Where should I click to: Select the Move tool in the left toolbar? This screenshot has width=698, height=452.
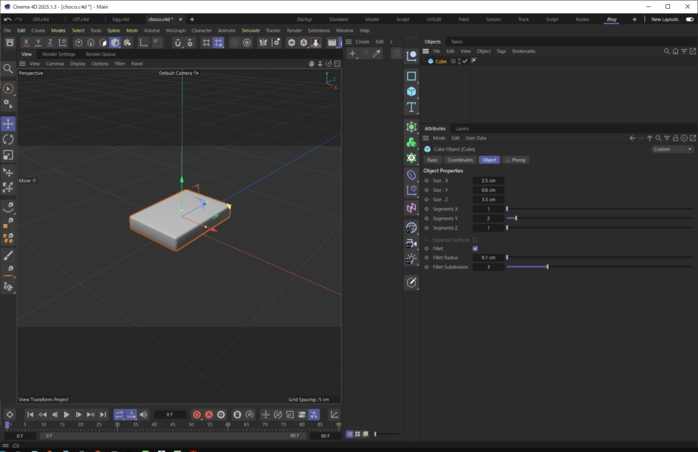point(7,123)
